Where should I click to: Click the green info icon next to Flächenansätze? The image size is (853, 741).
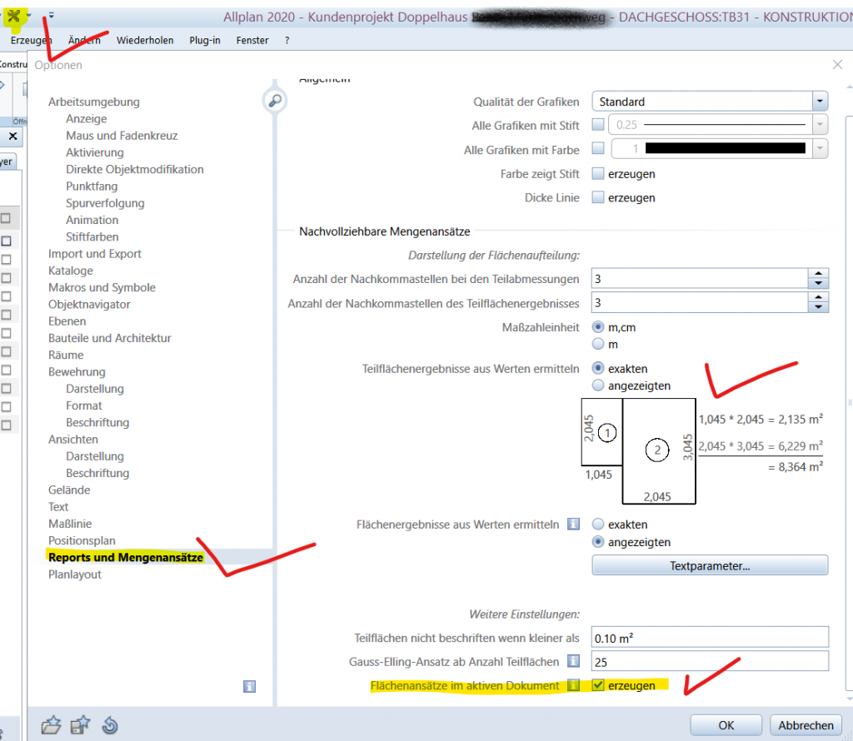click(575, 686)
